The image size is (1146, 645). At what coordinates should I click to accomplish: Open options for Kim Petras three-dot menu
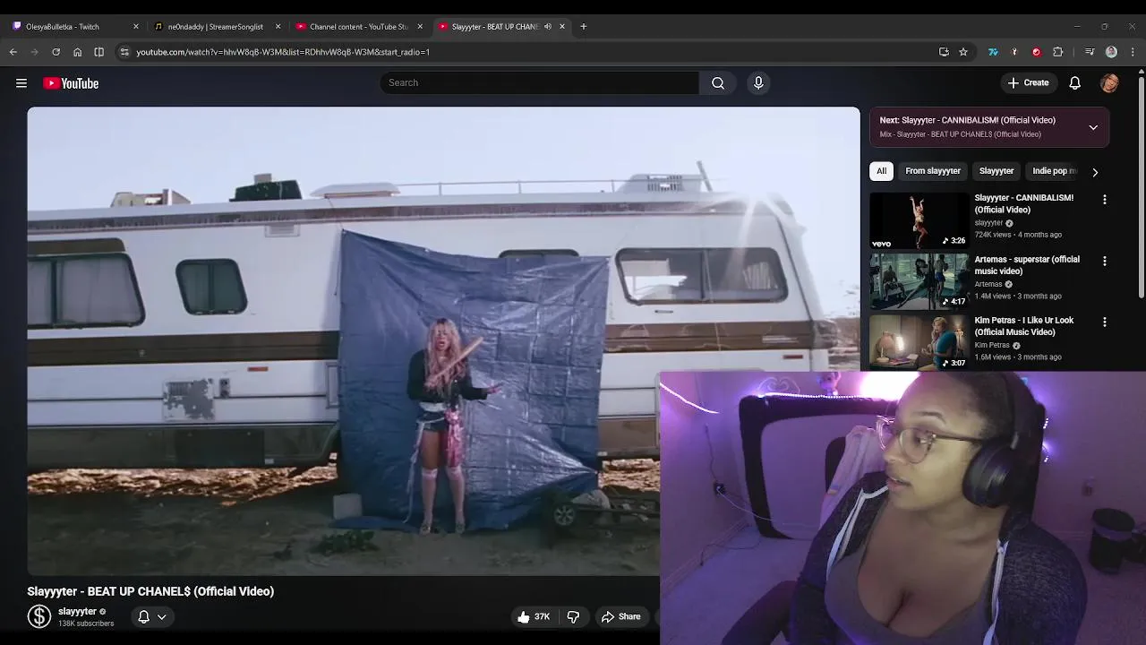point(1104,322)
